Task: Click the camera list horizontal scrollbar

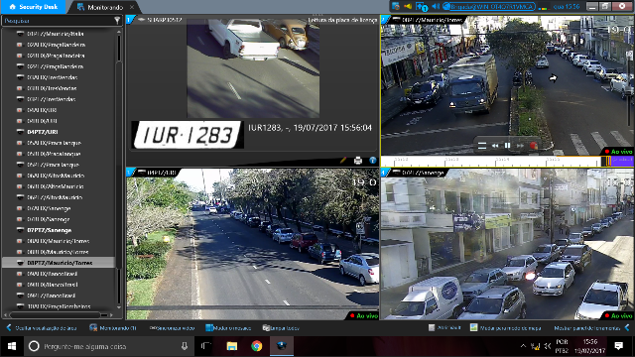Action: [55, 314]
